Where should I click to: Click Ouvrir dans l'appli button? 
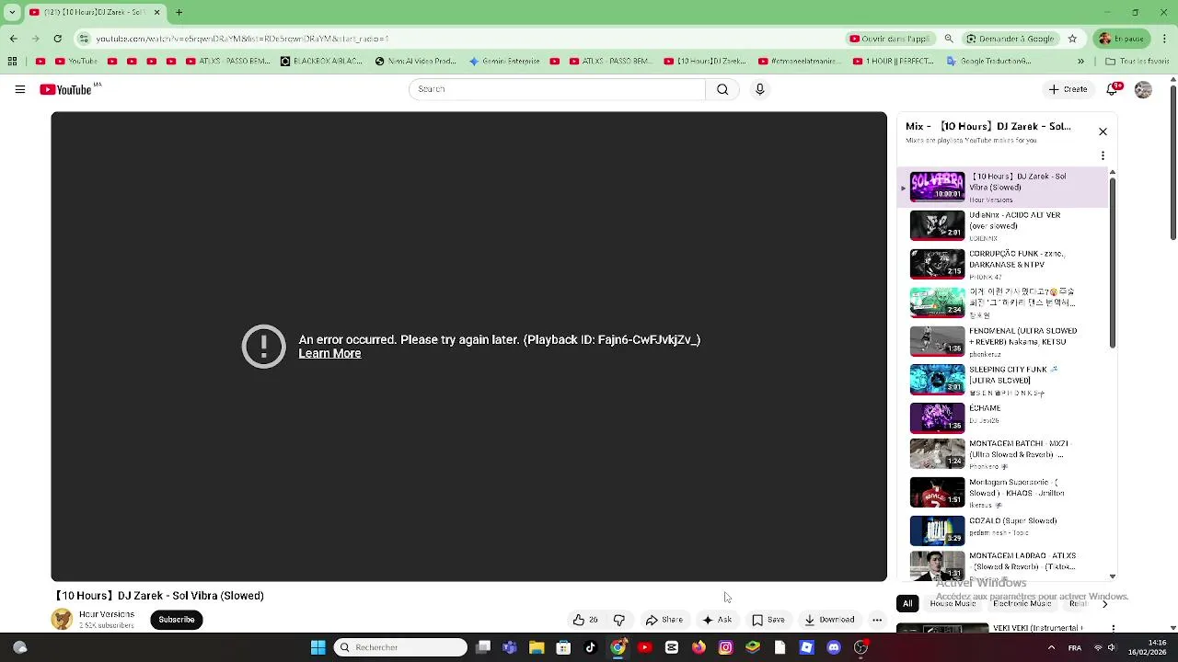890,39
